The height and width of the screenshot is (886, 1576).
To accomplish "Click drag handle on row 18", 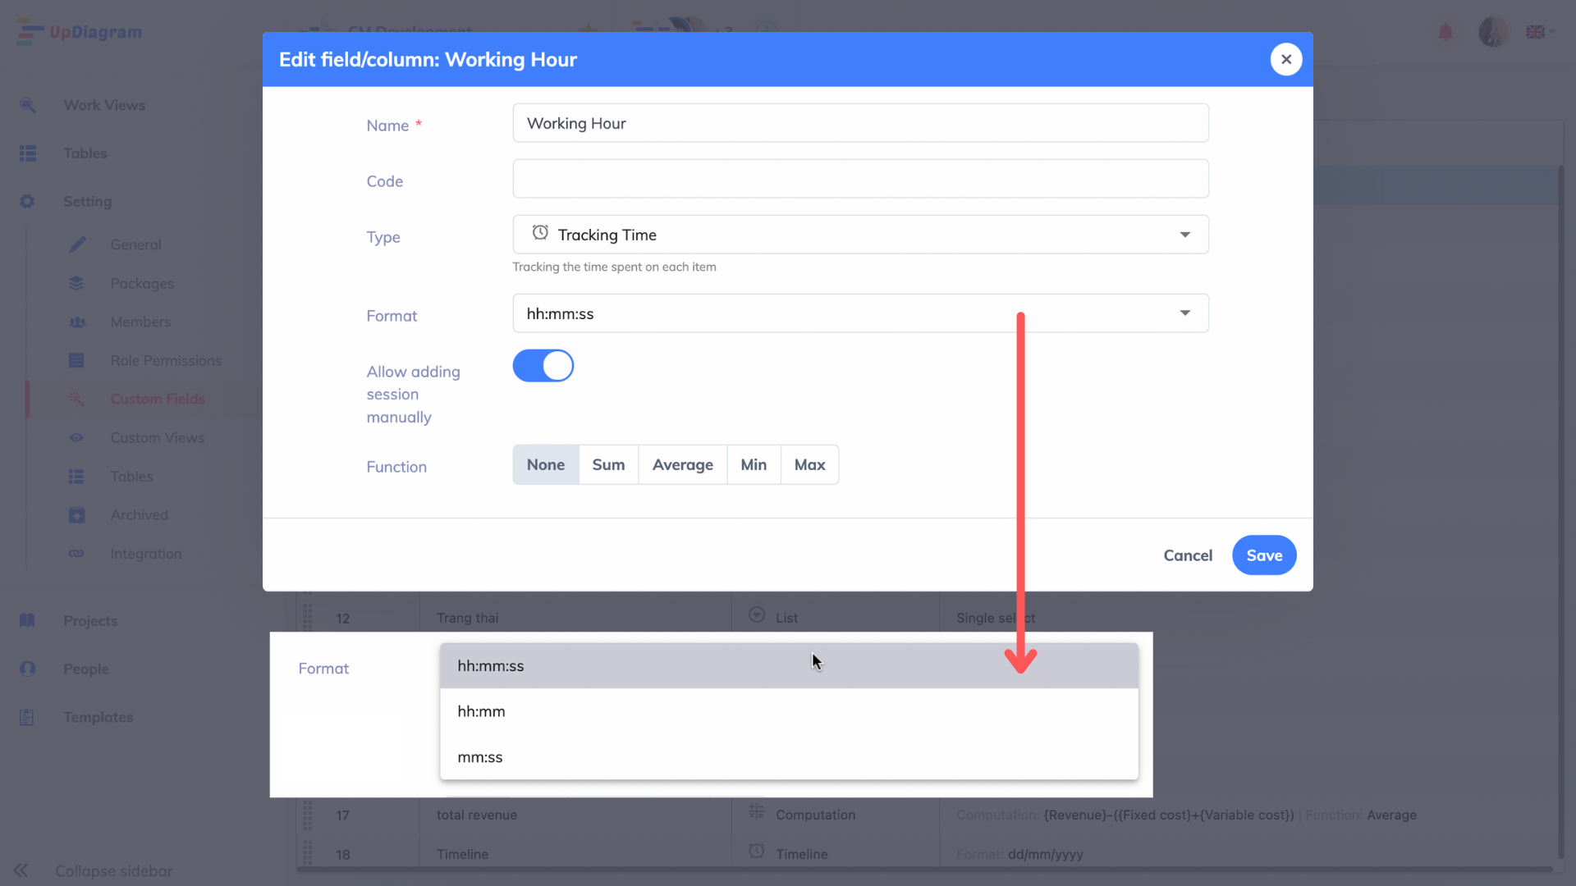I will pos(307,852).
